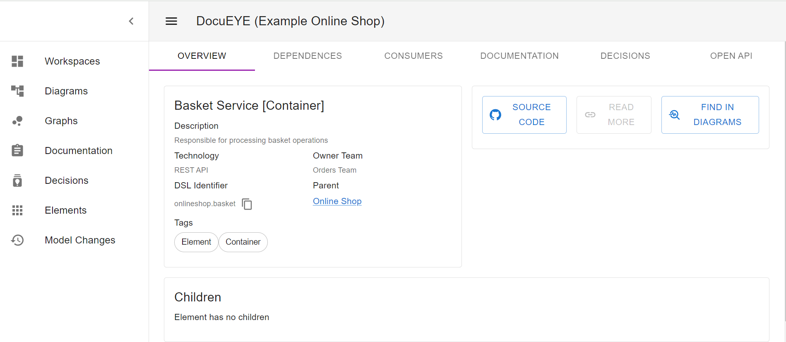
Task: Click the Container tag chip
Action: point(243,242)
